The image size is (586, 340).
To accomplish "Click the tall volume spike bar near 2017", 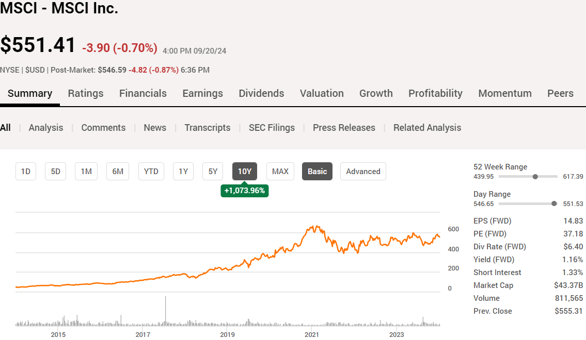I will click(166, 311).
